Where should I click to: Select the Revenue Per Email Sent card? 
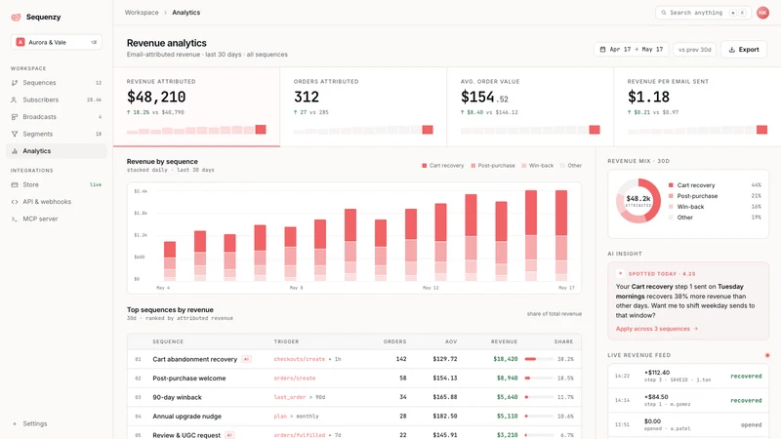(697, 107)
